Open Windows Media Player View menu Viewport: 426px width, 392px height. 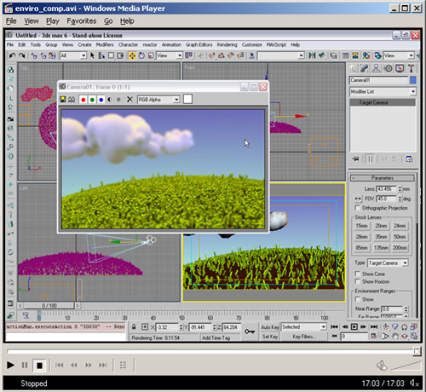point(32,21)
